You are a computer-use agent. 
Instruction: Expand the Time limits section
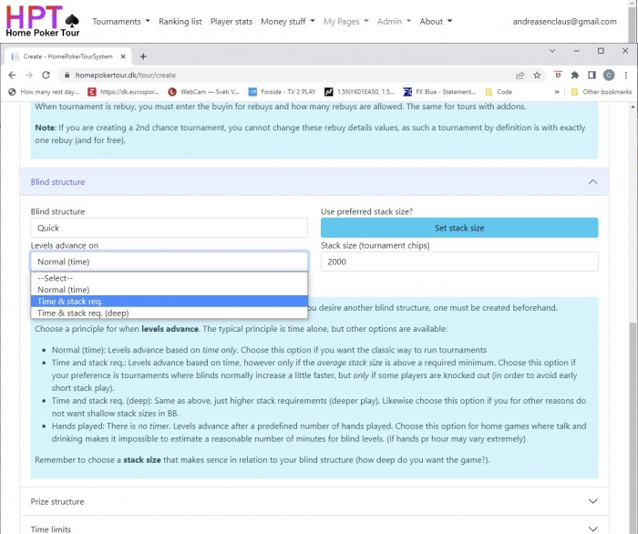[x=314, y=529]
